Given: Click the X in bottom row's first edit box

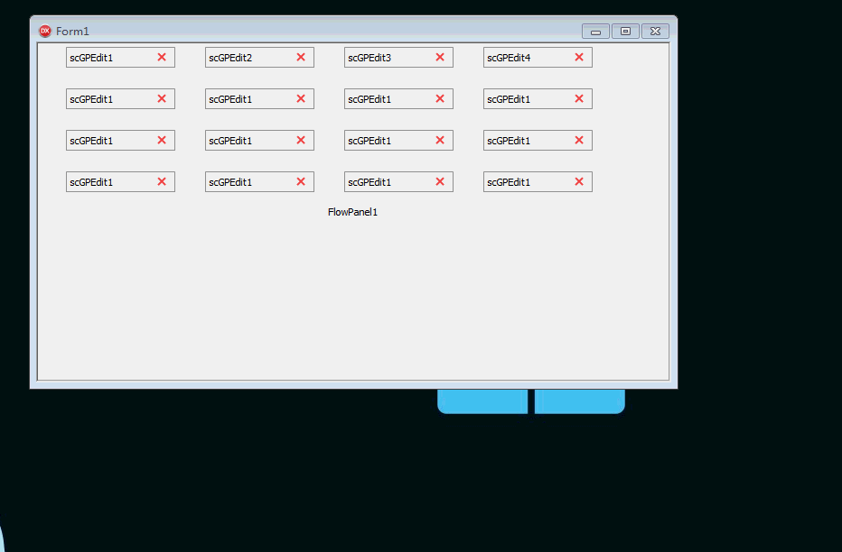Looking at the screenshot, I should pos(162,182).
